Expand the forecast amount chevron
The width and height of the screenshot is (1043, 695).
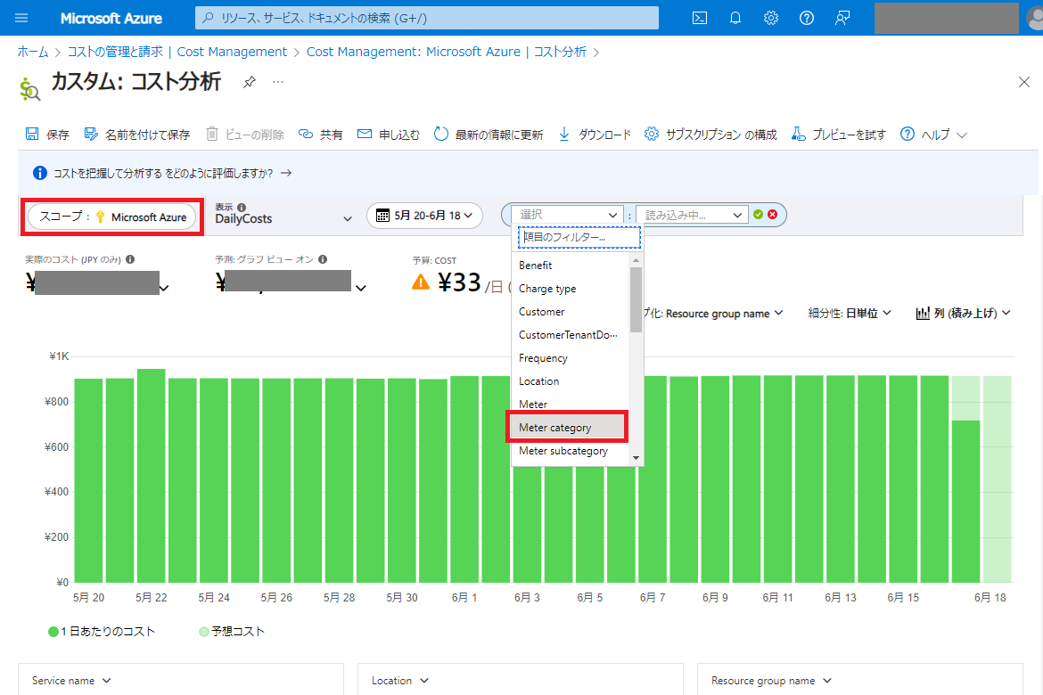point(361,289)
